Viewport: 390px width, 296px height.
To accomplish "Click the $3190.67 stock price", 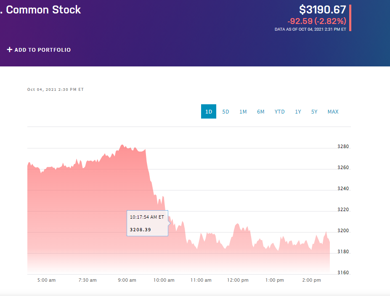I will tap(322, 10).
